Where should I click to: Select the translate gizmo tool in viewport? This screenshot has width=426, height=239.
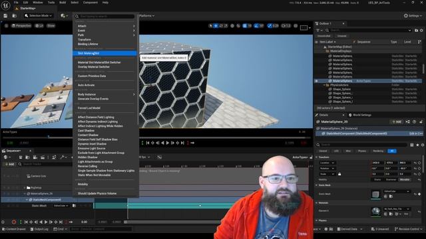coord(216,26)
